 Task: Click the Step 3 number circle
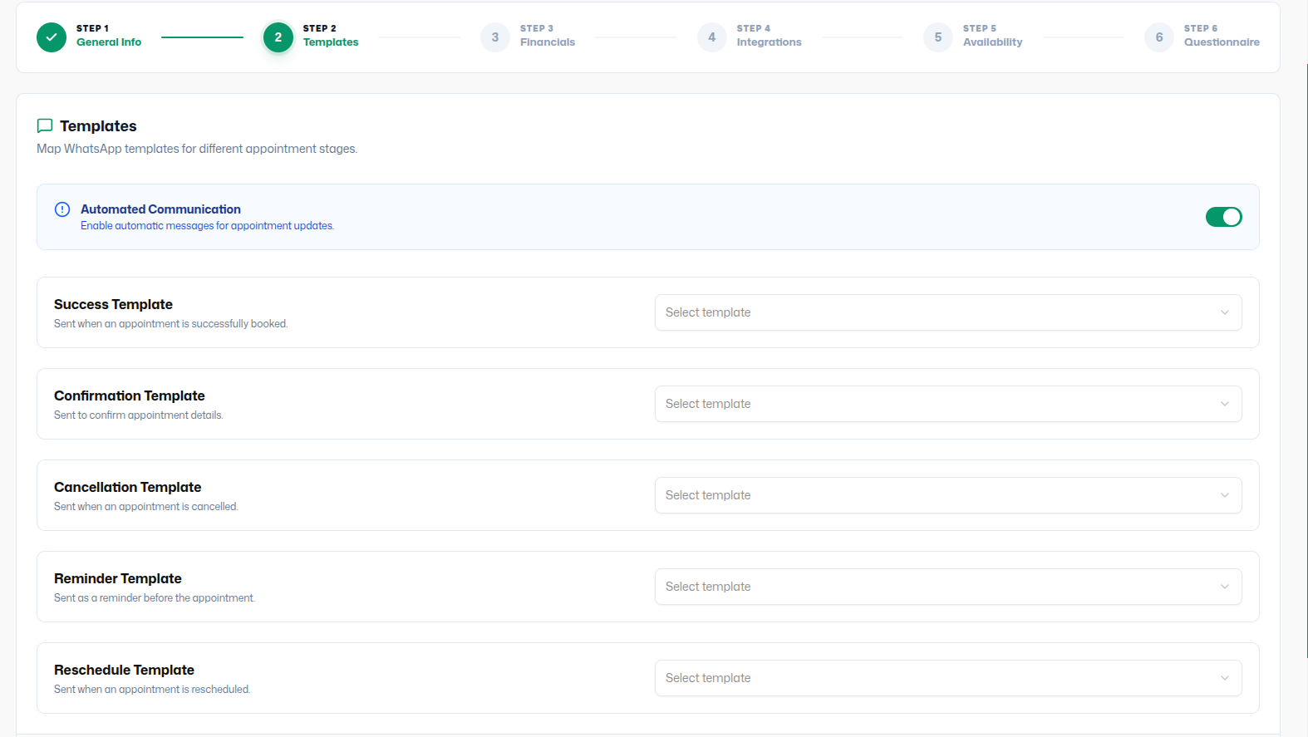[x=495, y=37]
